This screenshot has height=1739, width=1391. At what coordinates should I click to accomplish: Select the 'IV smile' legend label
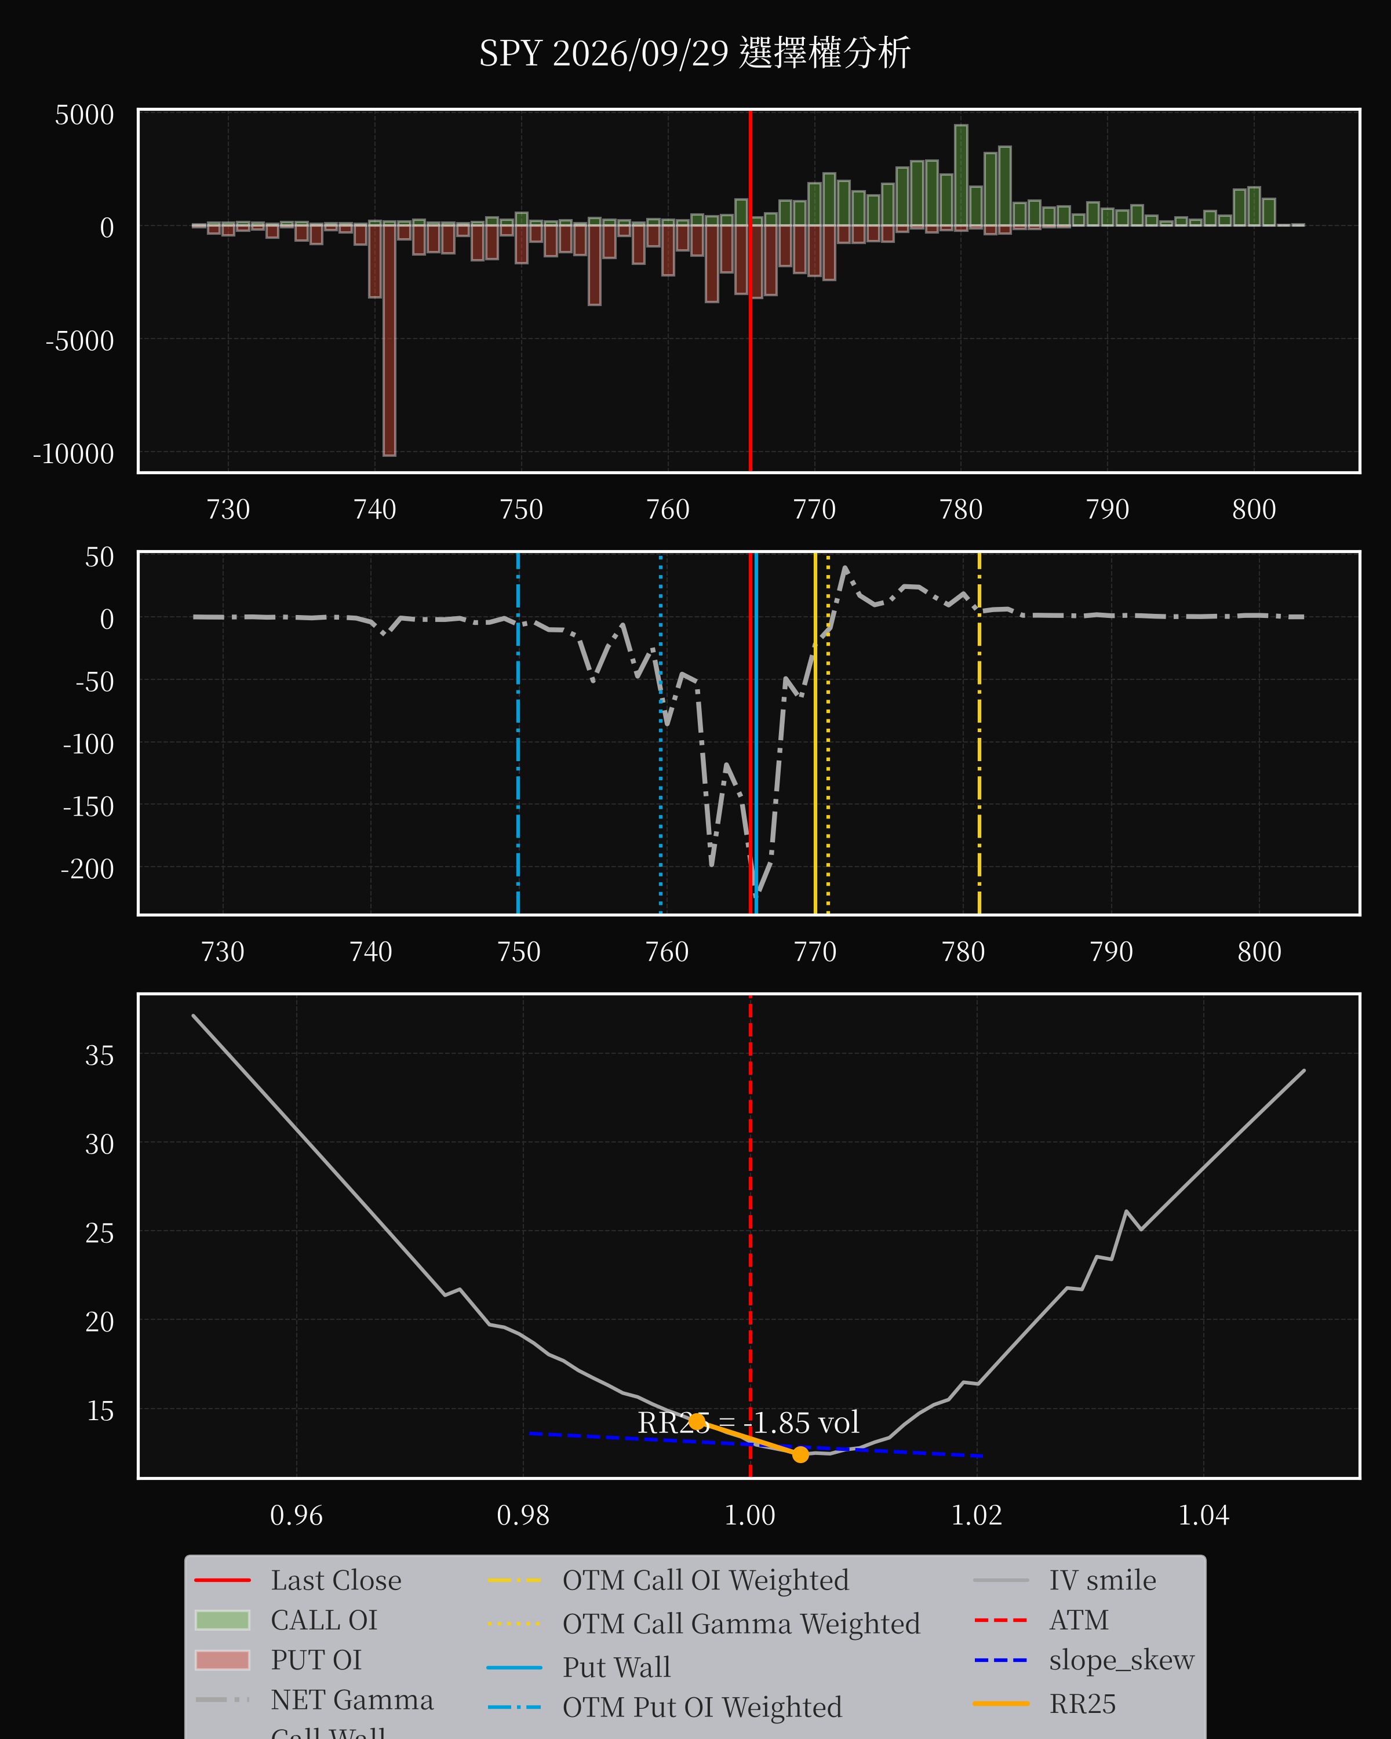click(x=1102, y=1580)
